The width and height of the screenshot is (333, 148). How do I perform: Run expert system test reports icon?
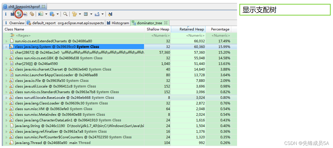[x=41, y=14]
